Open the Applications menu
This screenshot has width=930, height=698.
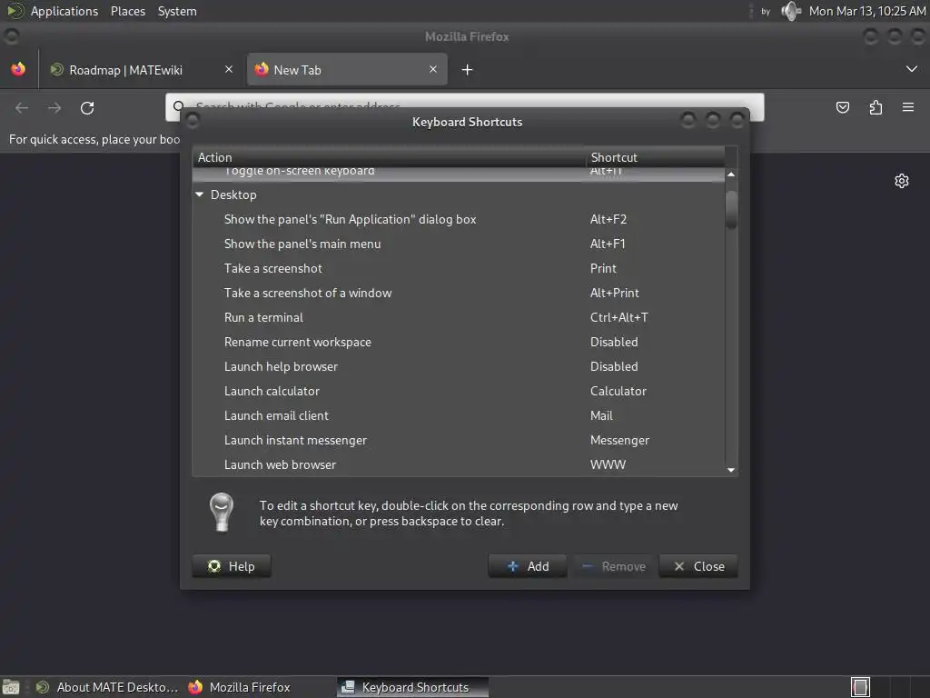(64, 11)
